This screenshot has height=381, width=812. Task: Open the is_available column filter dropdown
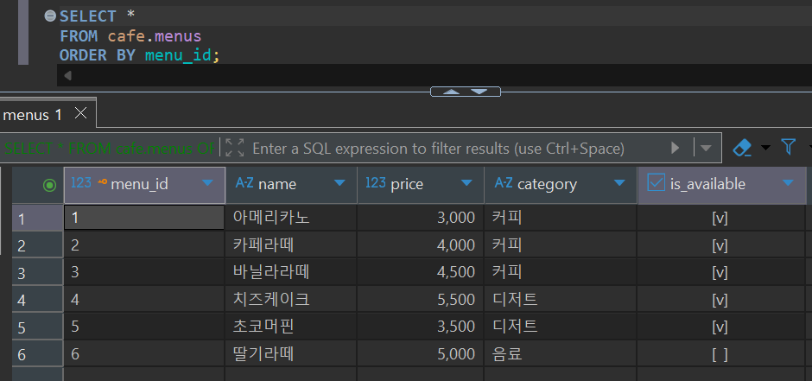[788, 183]
